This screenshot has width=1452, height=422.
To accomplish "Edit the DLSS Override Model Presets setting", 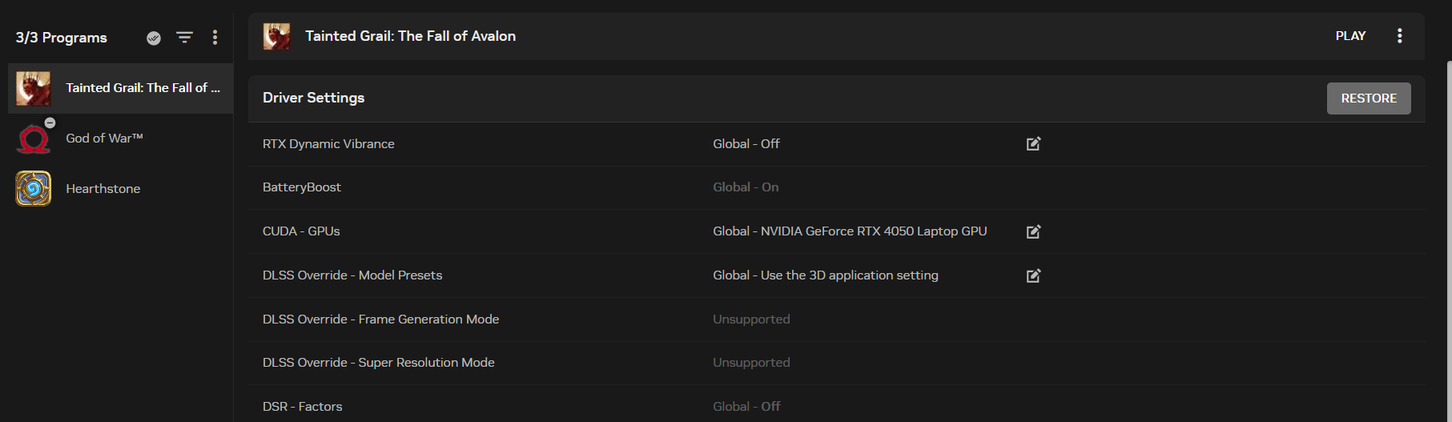I will (1033, 275).
